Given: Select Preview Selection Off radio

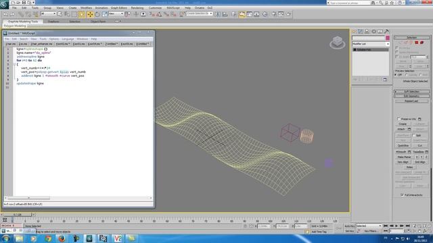Looking at the screenshot, I should [396, 75].
